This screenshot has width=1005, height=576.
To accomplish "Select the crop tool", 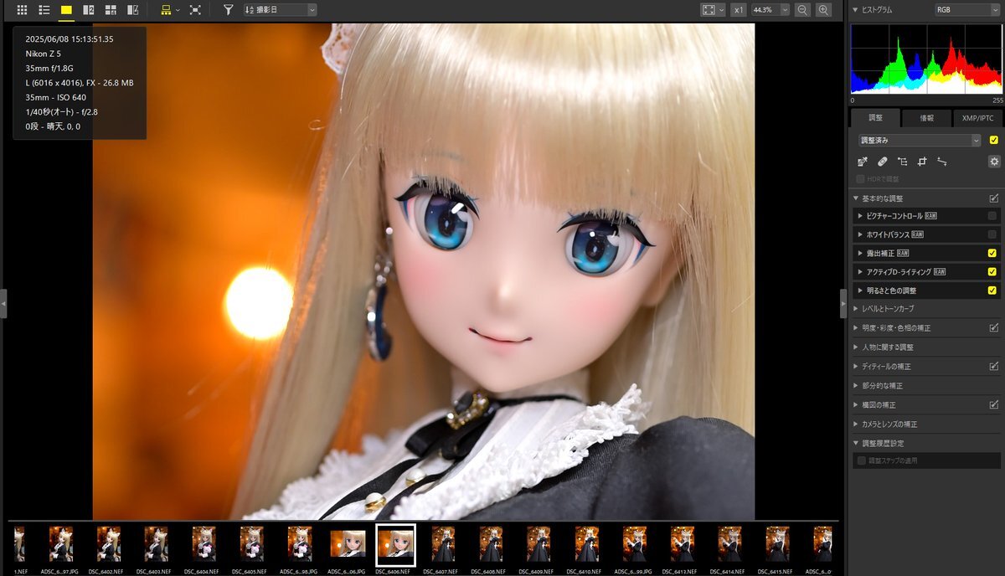I will (922, 162).
